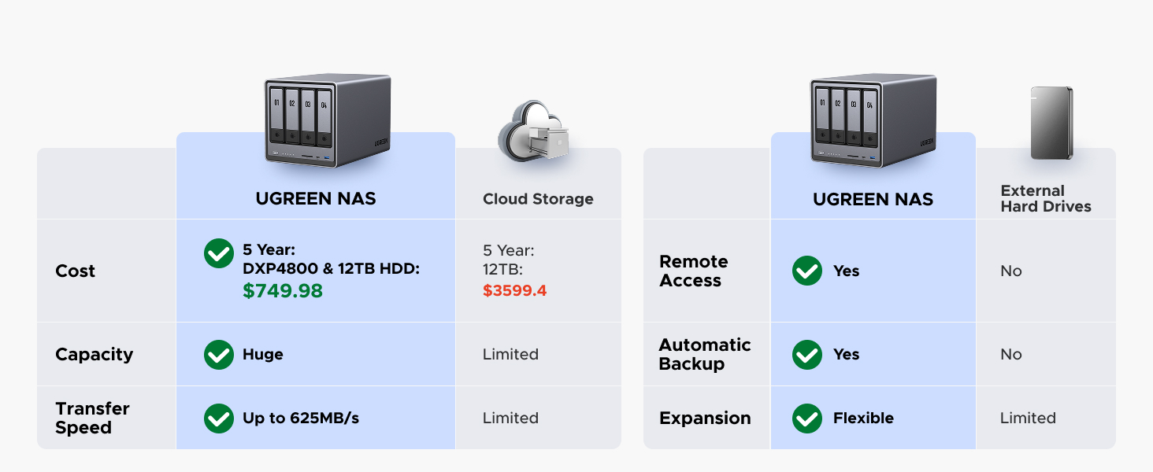
Task: Click the checkmark beside Up to 625MB/s
Action: pyautogui.click(x=218, y=419)
